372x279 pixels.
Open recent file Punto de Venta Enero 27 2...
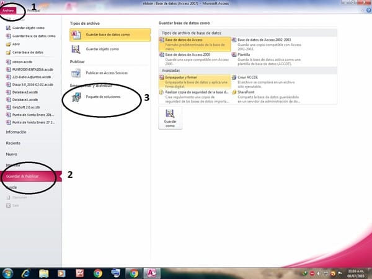tap(30, 122)
